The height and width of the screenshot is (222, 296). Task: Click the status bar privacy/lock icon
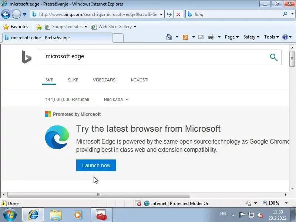[x=248, y=203]
